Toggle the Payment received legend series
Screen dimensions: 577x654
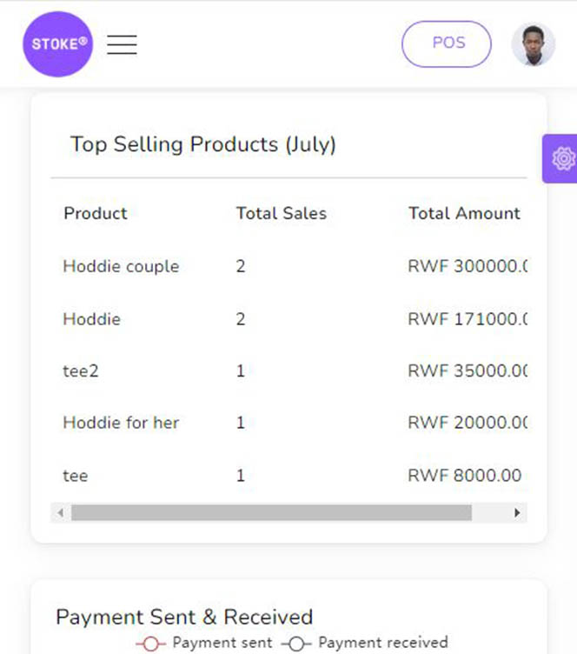(365, 643)
